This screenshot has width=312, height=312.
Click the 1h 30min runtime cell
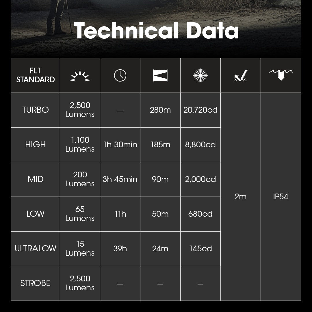[x=120, y=145]
